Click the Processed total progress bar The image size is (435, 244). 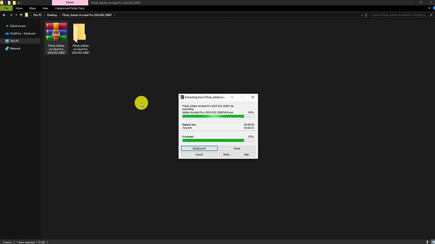tap(218, 140)
